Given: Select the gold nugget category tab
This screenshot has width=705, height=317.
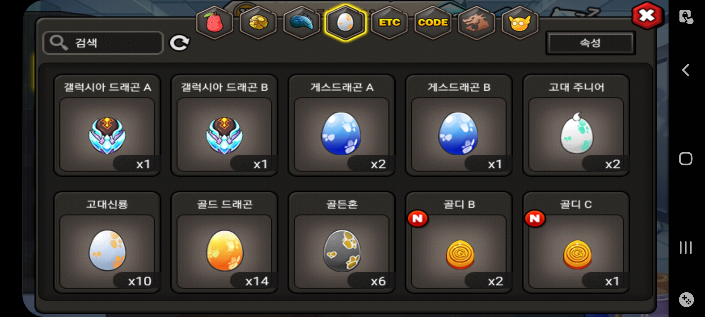Looking at the screenshot, I should 258,23.
